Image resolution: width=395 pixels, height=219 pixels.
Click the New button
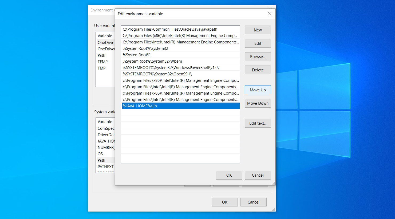[x=258, y=30]
